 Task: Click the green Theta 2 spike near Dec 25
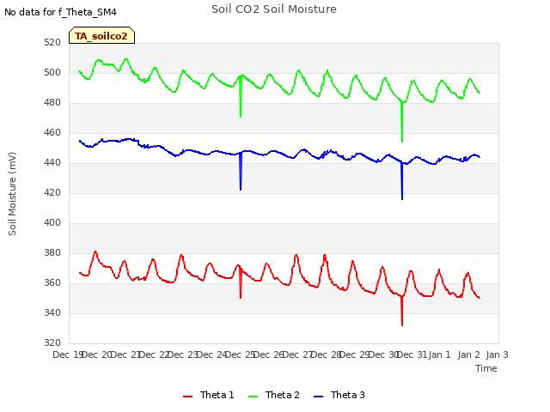(241, 98)
